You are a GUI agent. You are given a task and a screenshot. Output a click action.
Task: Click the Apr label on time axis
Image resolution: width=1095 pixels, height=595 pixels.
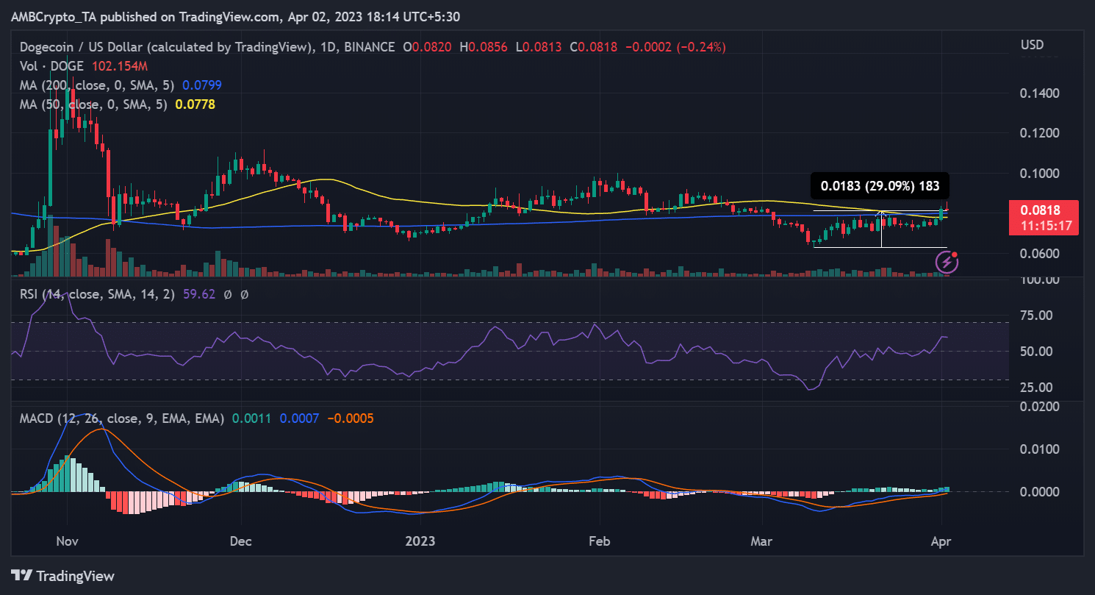(941, 541)
